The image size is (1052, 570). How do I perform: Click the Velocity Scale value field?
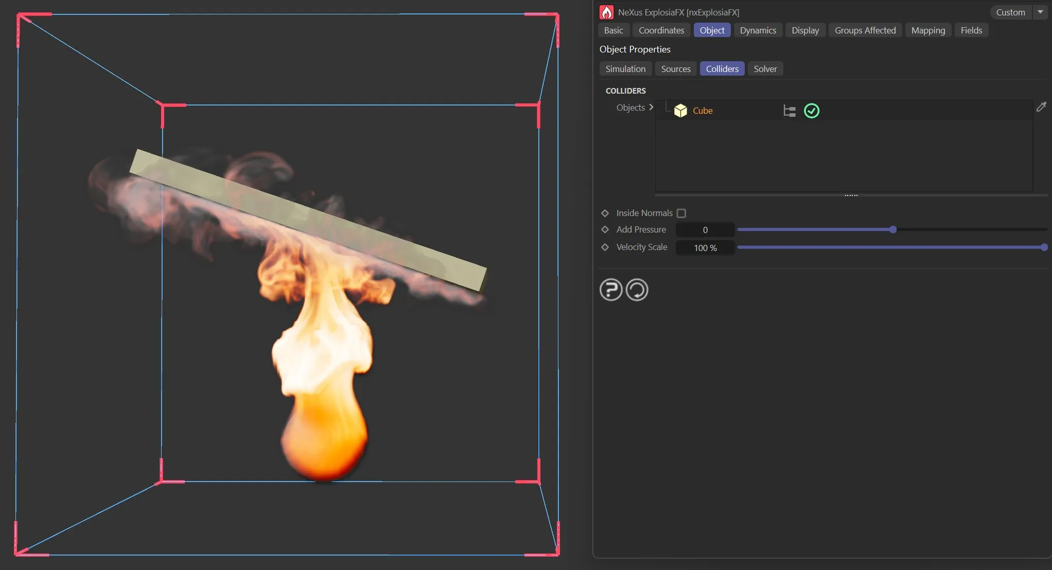click(705, 248)
